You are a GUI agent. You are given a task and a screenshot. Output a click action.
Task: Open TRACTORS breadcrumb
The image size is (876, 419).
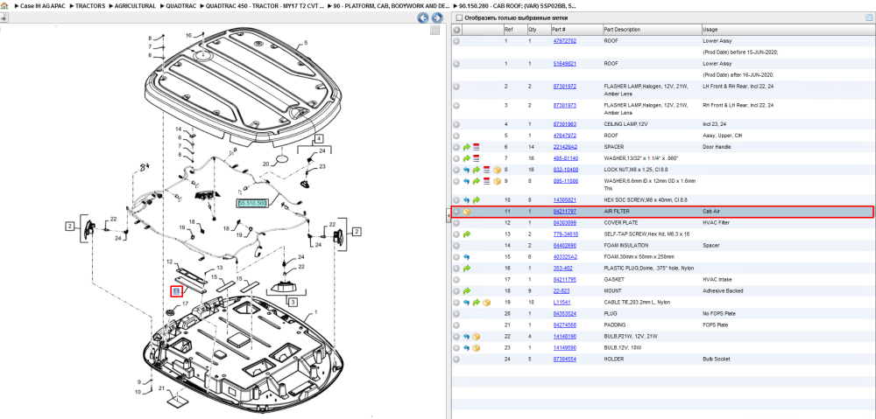[90, 5]
